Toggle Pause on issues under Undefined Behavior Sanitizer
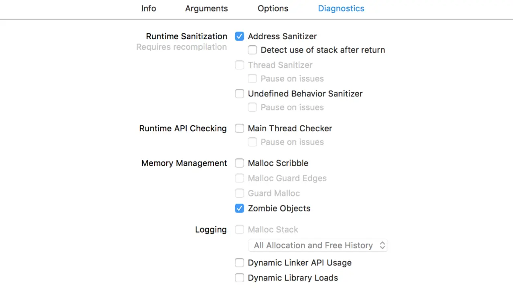 252,107
